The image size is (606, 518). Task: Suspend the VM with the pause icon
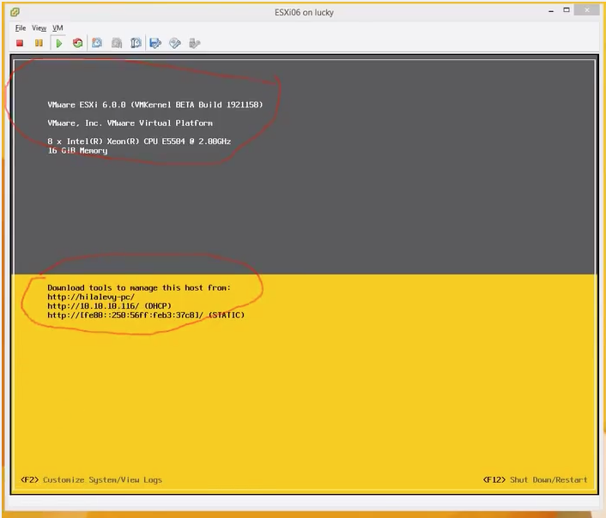(39, 43)
